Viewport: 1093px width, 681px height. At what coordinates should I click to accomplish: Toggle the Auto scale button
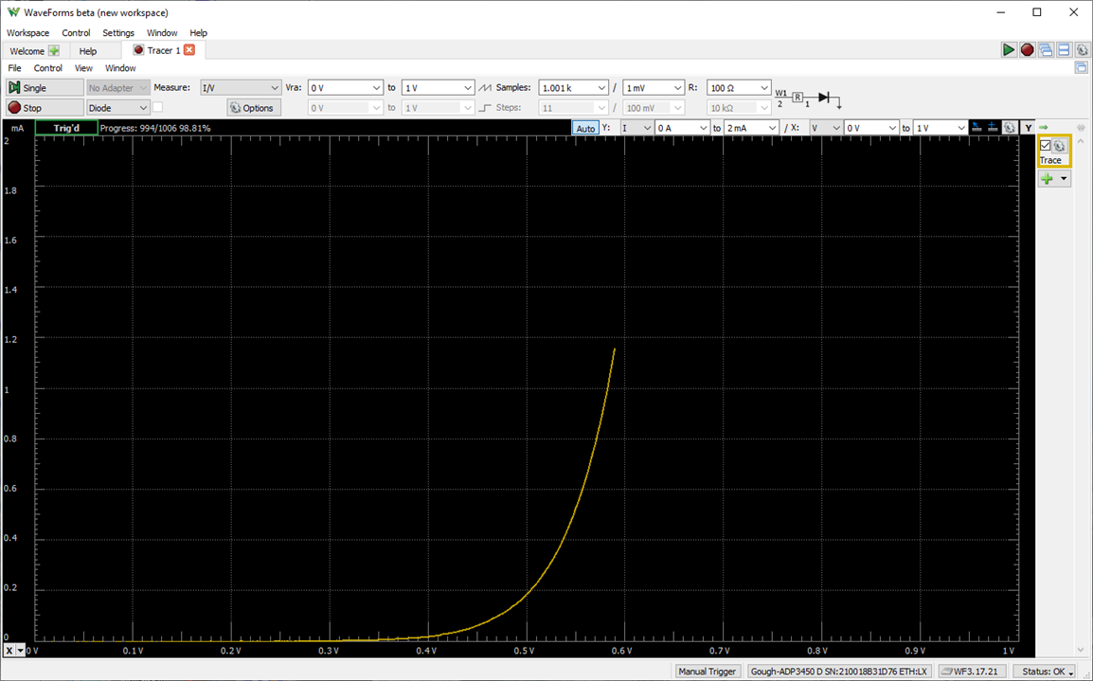(585, 128)
